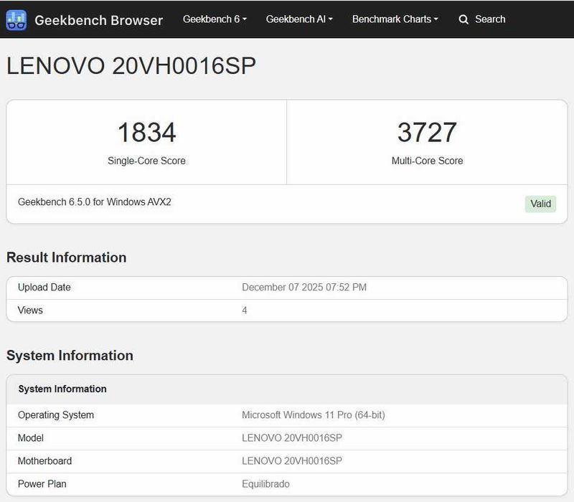Open the Geekbench Browser home link
The width and height of the screenshot is (574, 502).
coord(98,20)
